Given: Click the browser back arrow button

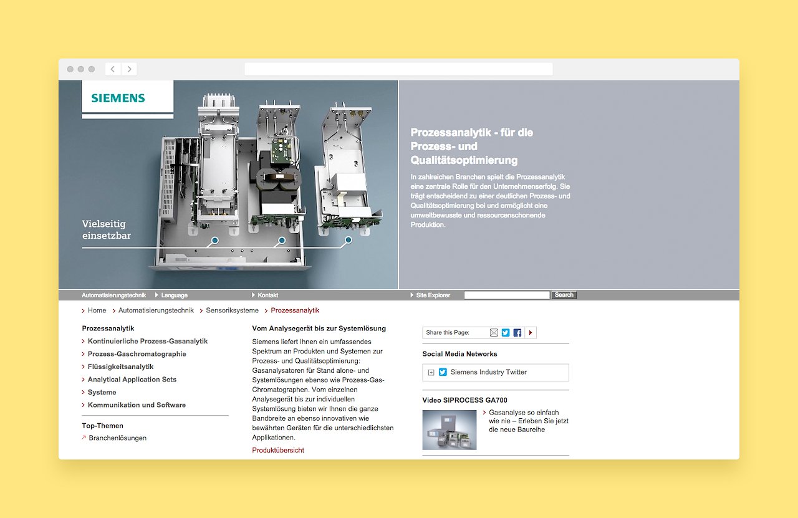Looking at the screenshot, I should (x=113, y=69).
